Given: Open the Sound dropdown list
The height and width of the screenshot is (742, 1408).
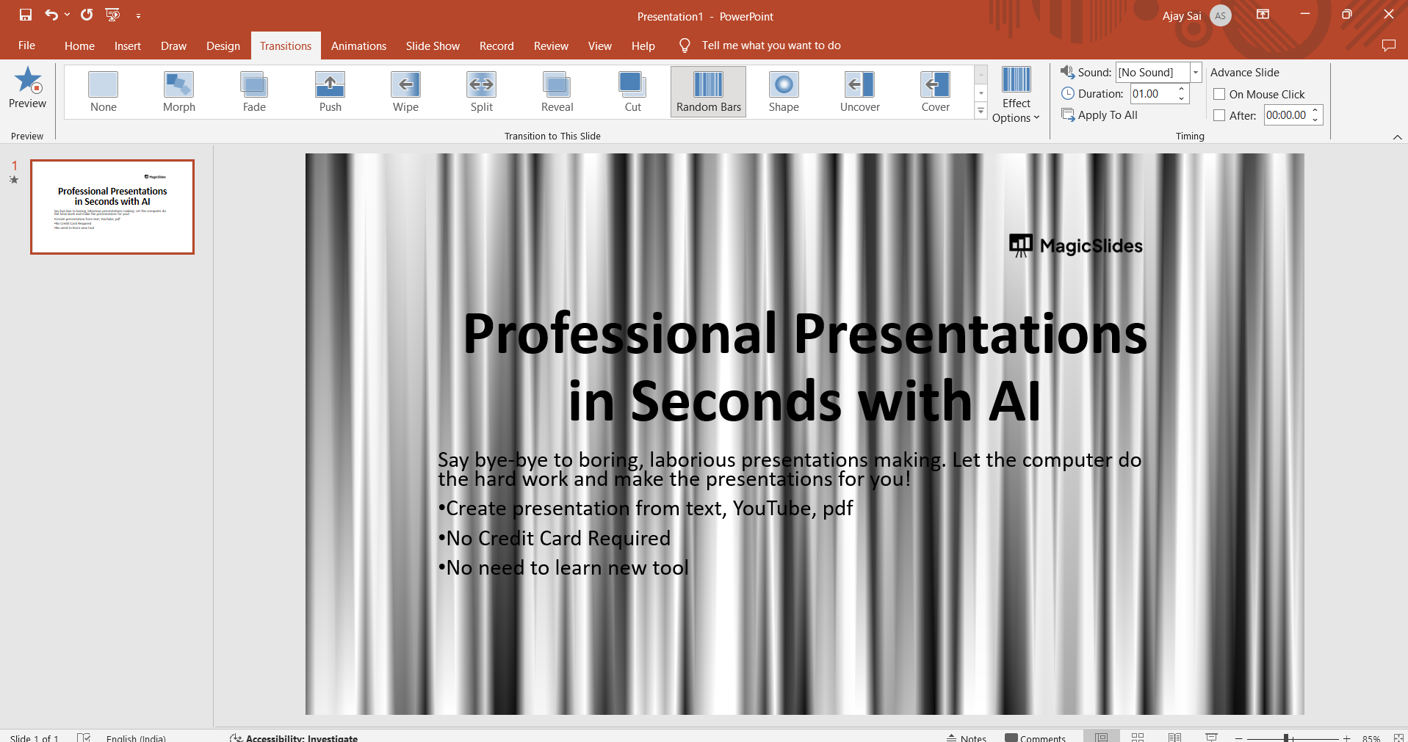Looking at the screenshot, I should coord(1195,72).
